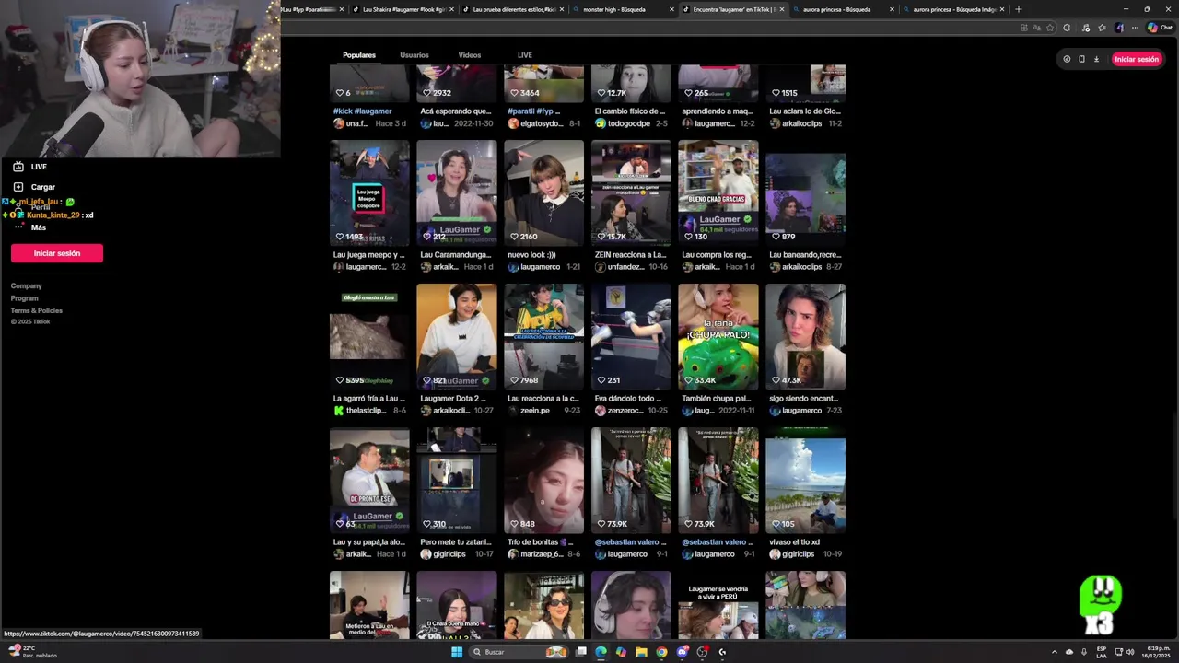Select the Videos results tab
Viewport: 1179px width, 663px height.
470,55
